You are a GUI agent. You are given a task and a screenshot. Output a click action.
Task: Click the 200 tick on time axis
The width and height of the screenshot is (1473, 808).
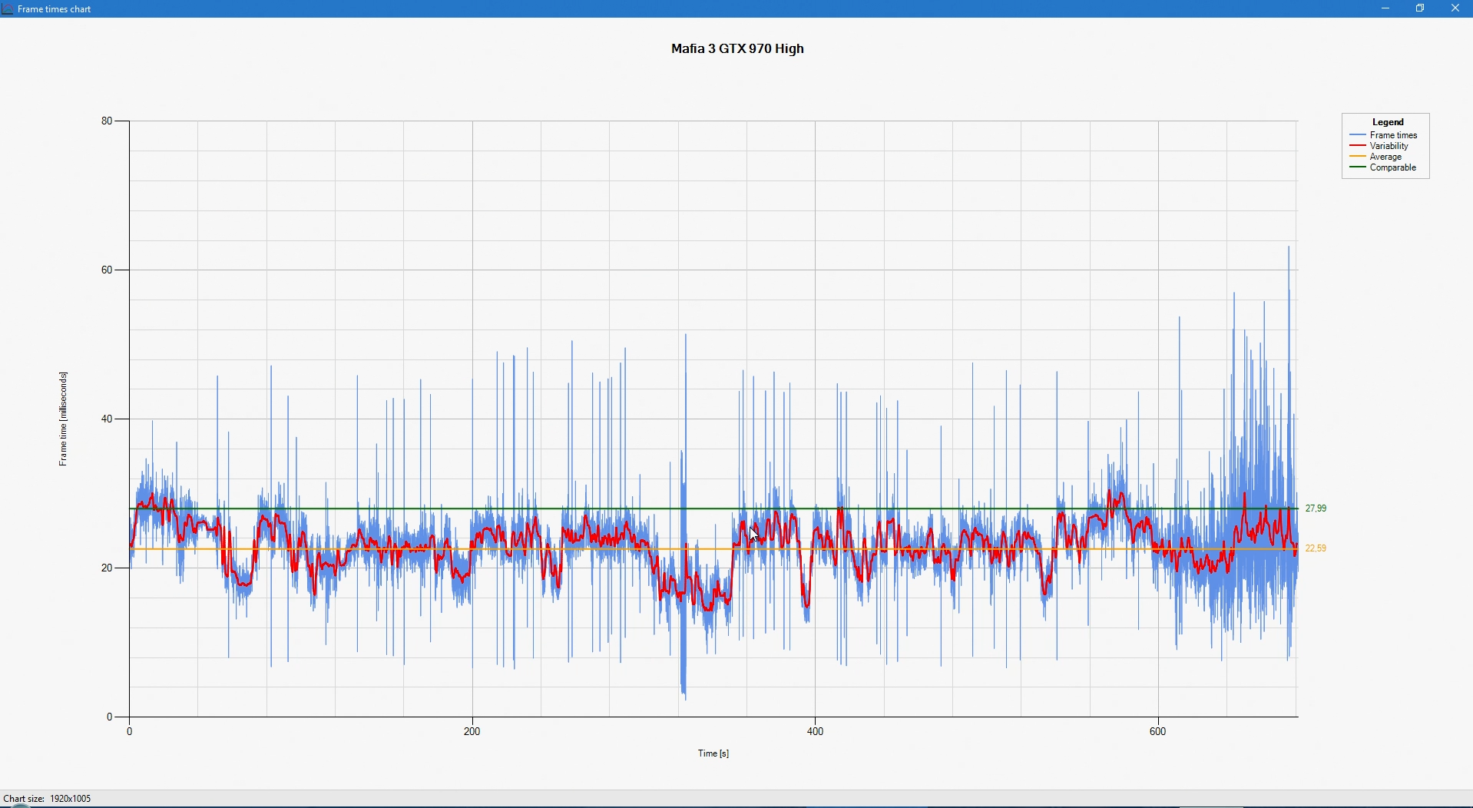[x=472, y=731]
